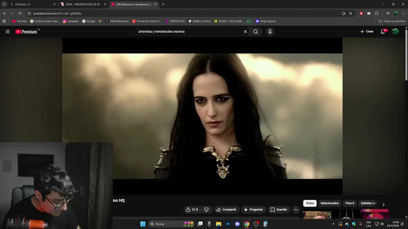Open Chrome media controls icon
This screenshot has height=229, width=408.
point(388,13)
